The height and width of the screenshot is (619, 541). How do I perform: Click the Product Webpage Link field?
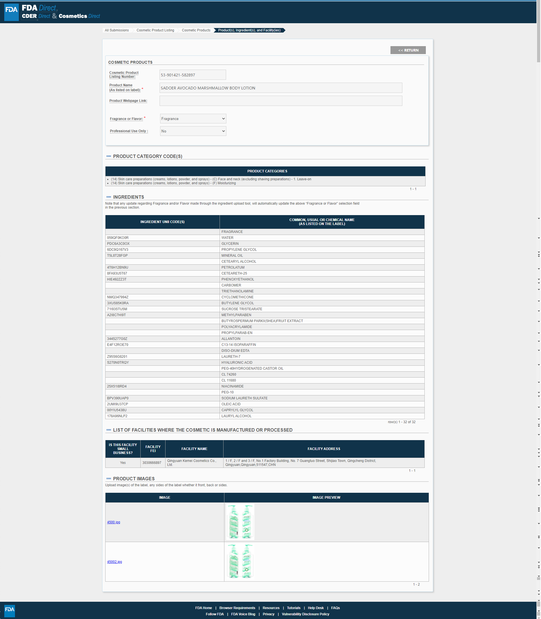point(280,101)
